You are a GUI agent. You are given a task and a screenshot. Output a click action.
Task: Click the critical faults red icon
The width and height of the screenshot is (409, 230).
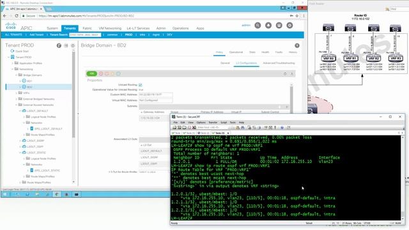[101, 74]
